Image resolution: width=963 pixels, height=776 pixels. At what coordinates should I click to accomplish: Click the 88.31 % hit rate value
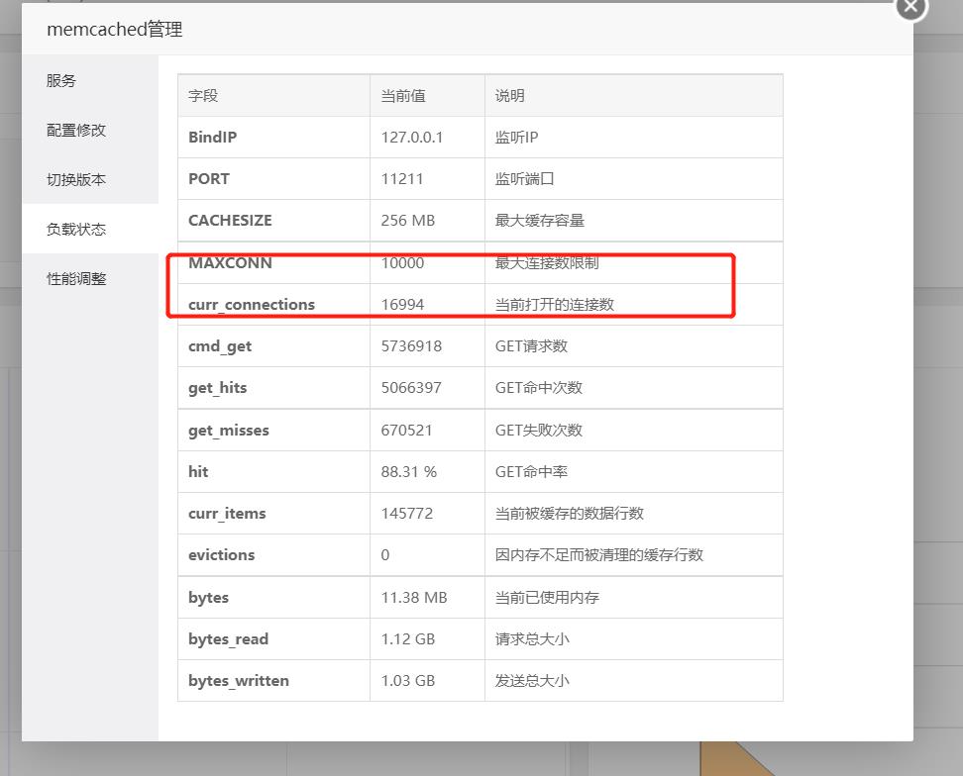click(x=408, y=472)
